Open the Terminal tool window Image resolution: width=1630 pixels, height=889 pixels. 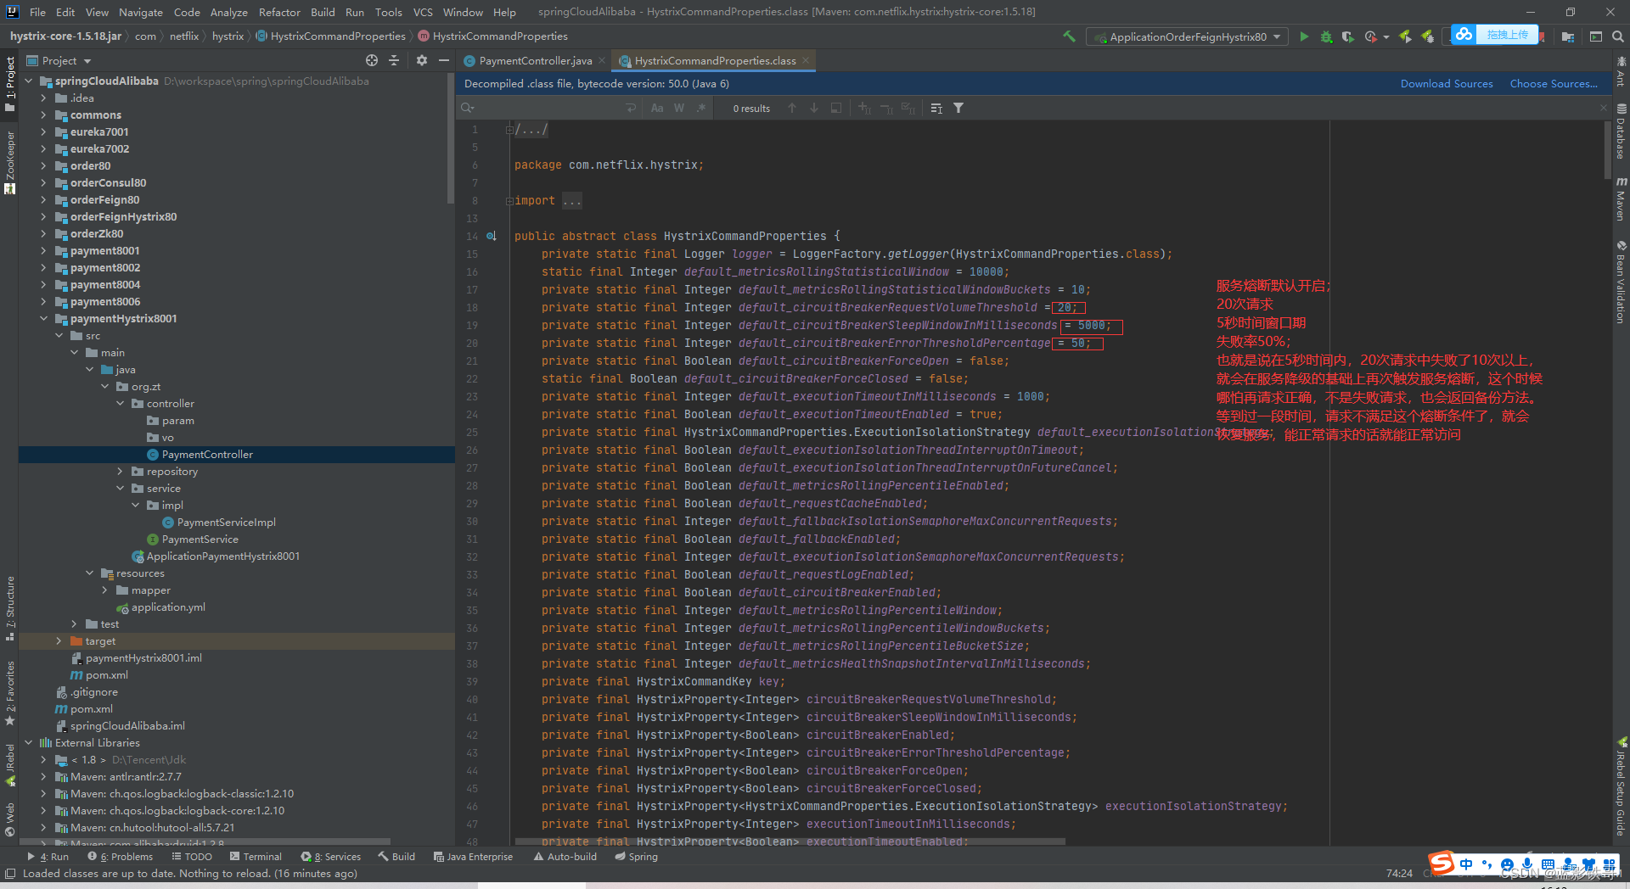(x=256, y=856)
